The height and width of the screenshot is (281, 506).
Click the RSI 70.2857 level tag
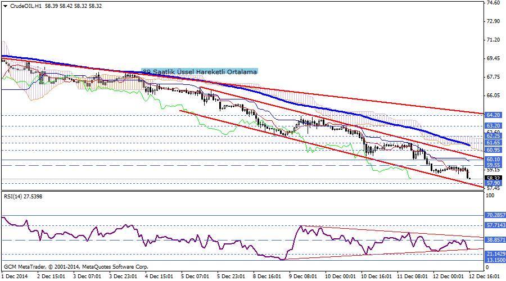[x=494, y=215]
